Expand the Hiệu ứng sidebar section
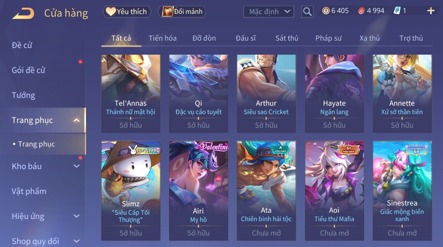The width and height of the screenshot is (443, 247). [x=77, y=216]
